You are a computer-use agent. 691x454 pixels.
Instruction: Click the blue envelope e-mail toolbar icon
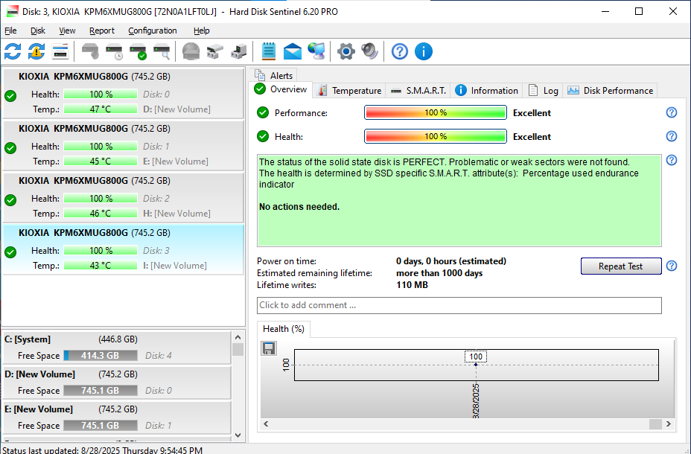pyautogui.click(x=293, y=51)
